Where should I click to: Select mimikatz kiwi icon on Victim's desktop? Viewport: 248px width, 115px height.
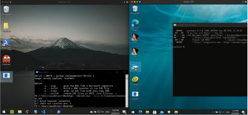click(x=135, y=81)
